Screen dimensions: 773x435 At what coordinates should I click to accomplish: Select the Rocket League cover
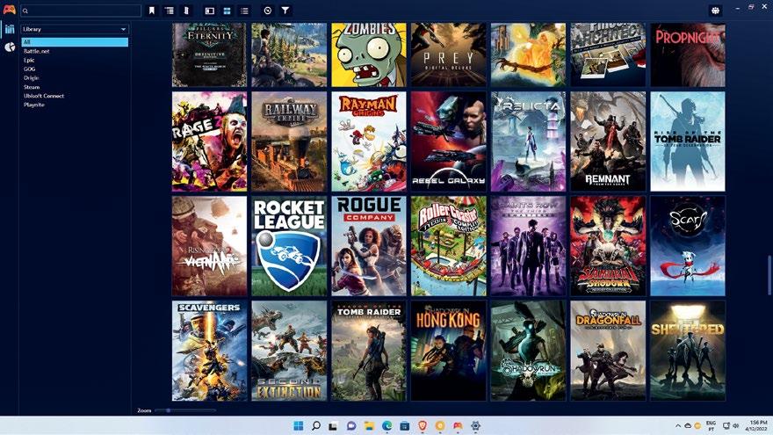pos(289,246)
